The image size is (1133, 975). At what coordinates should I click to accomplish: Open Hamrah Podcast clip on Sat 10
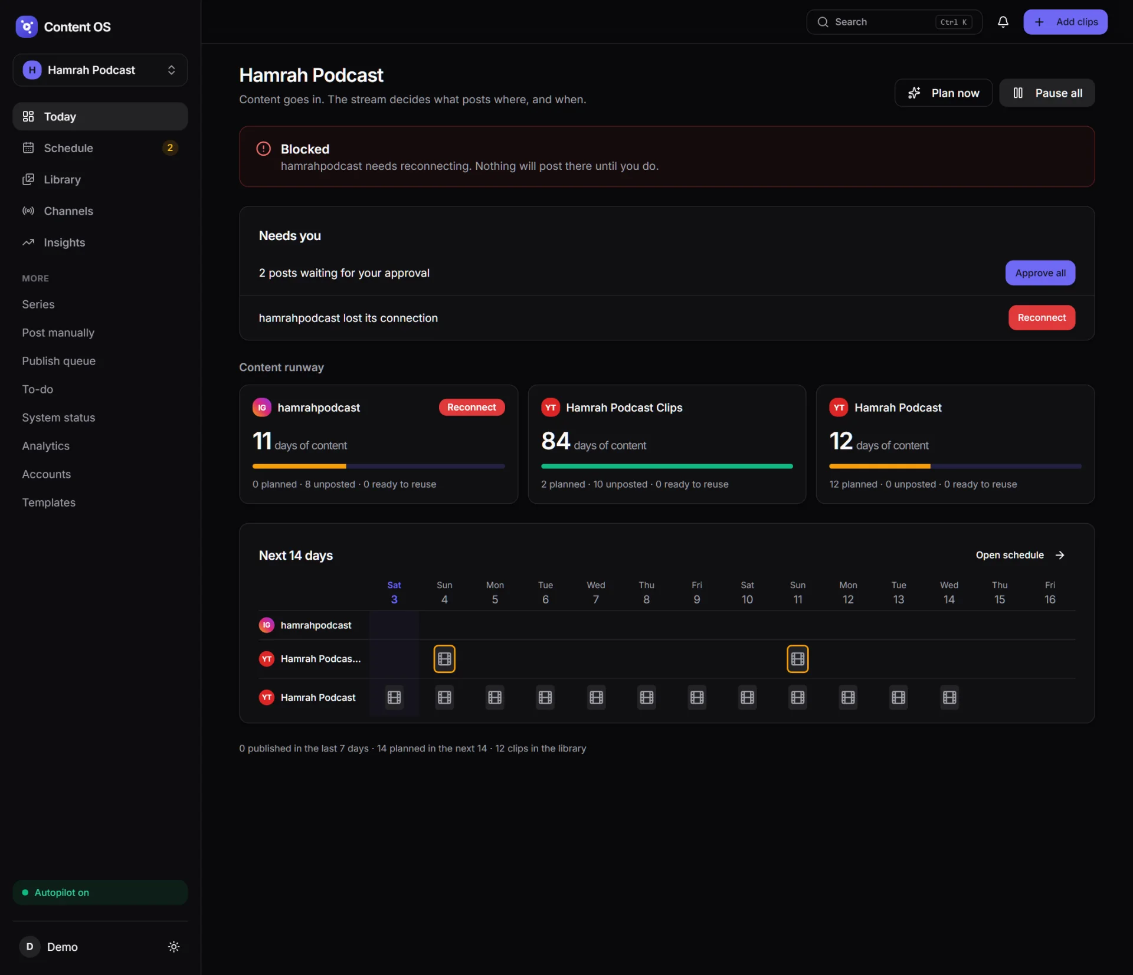[747, 698]
